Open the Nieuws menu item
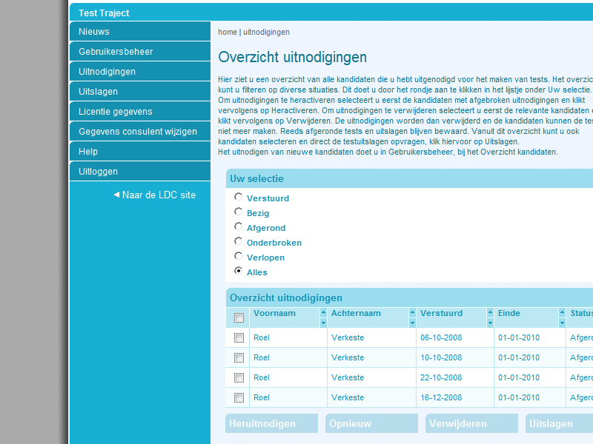 (x=140, y=31)
